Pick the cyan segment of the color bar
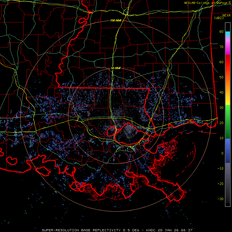Screen dimensions: 232x232 pos(228,34)
